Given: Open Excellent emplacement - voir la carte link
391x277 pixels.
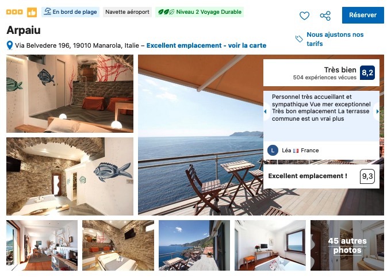Looking at the screenshot, I should click(206, 45).
